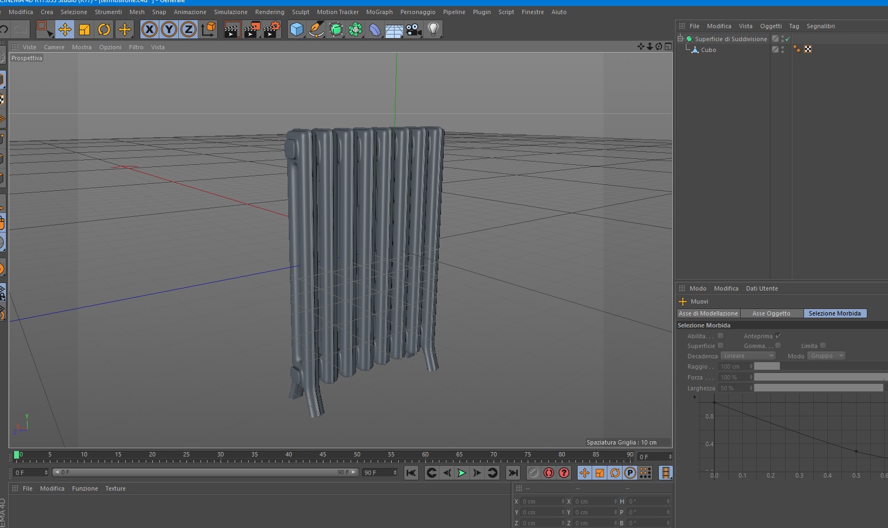This screenshot has height=528, width=888.
Task: Open the MoGraph menu
Action: point(379,12)
